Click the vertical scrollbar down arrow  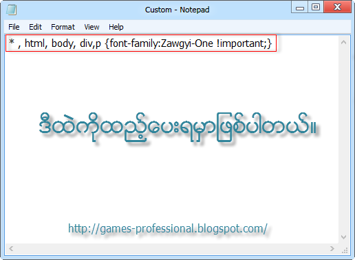(x=343, y=237)
